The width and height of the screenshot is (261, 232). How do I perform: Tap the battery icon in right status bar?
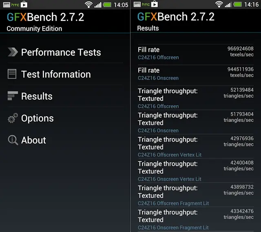(238, 4)
